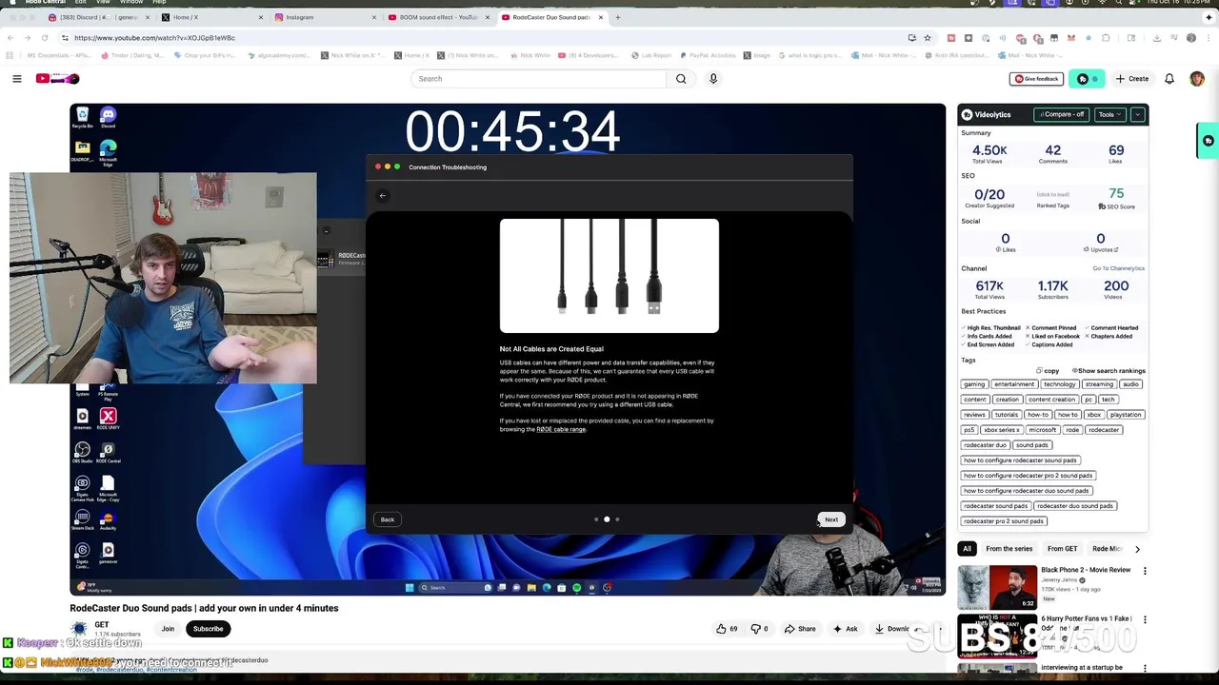
Task: Click the 'content creation' tag
Action: pos(1051,399)
